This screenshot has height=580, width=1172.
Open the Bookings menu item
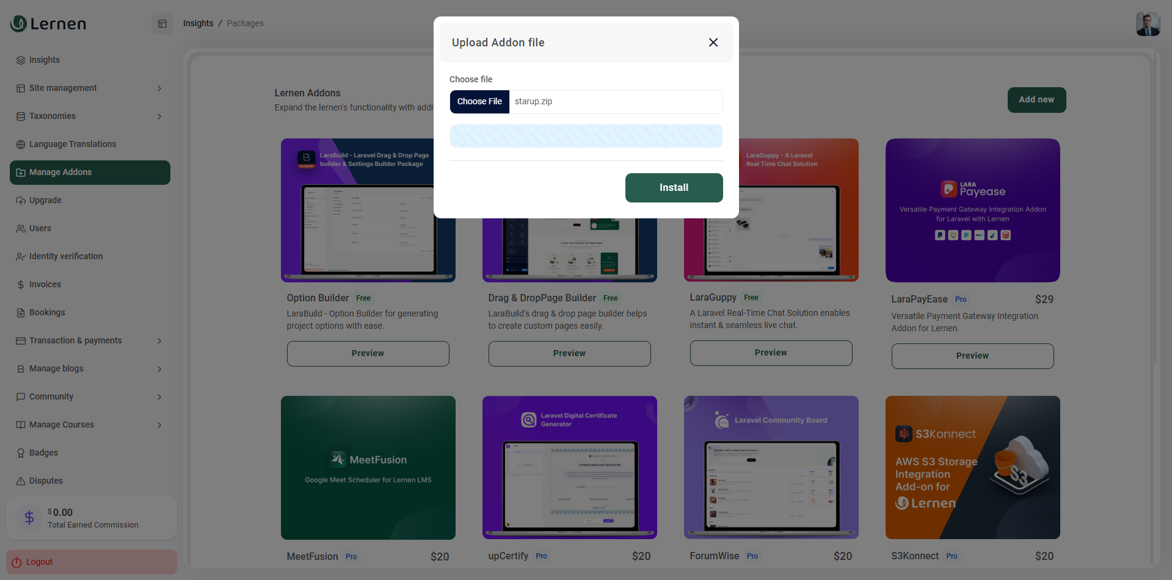point(47,313)
